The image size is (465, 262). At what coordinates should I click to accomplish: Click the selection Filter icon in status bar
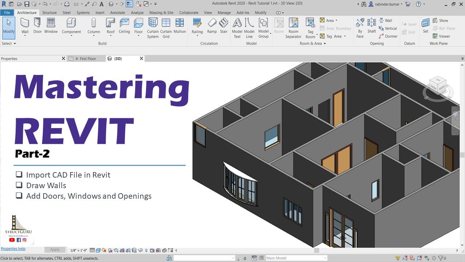(441, 258)
